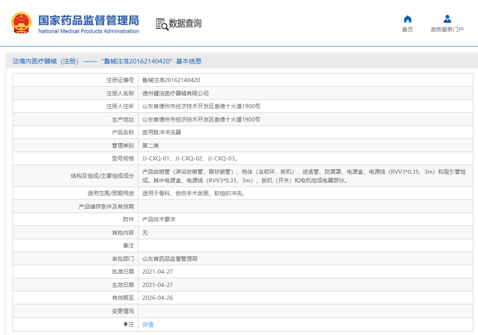Viewport: 478px width, 335px height.
Task: Click the 备注 row label
Action: (128, 245)
